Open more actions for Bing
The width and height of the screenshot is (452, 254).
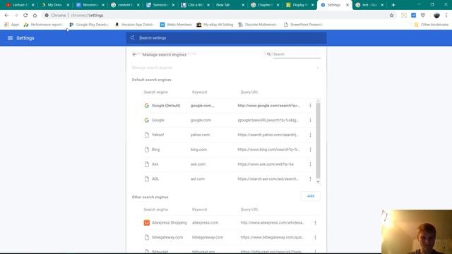click(x=310, y=150)
